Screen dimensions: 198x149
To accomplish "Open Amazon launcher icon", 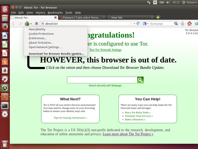I will tap(5, 71).
